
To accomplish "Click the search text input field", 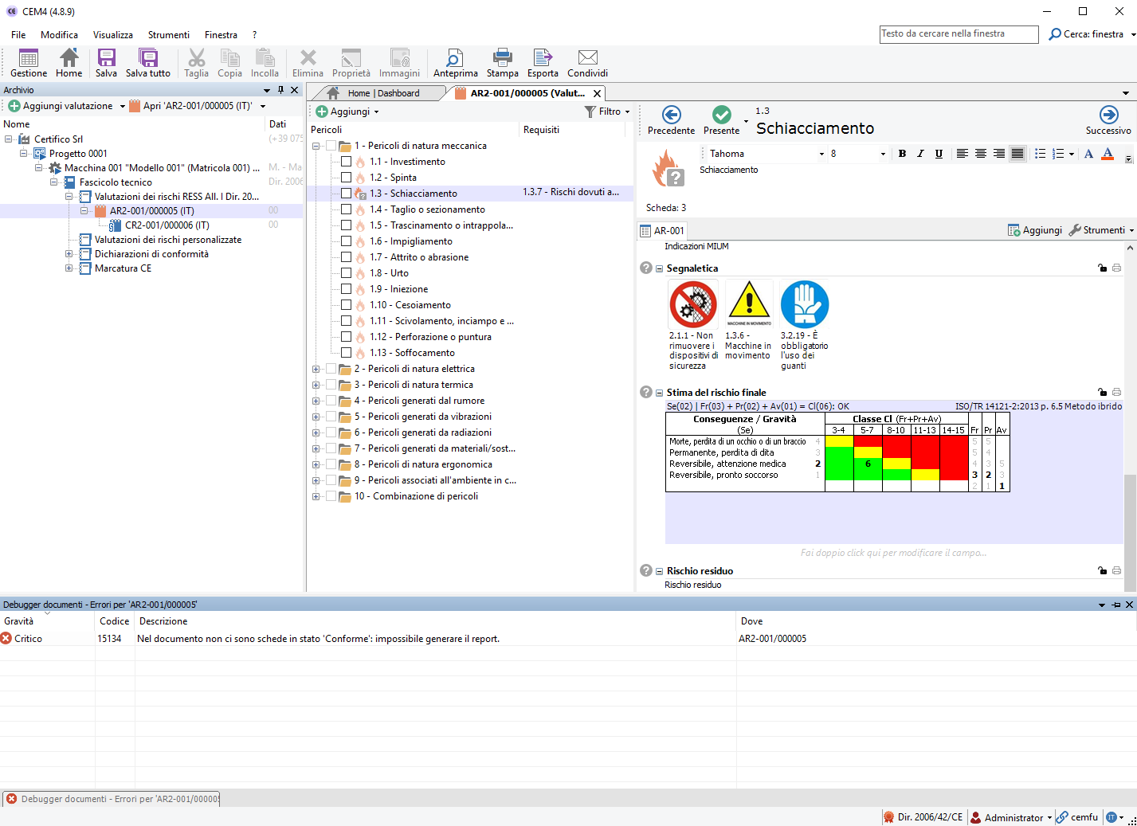I will click(959, 34).
